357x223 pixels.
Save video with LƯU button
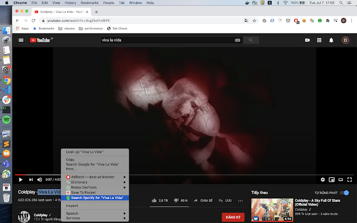tap(225, 201)
